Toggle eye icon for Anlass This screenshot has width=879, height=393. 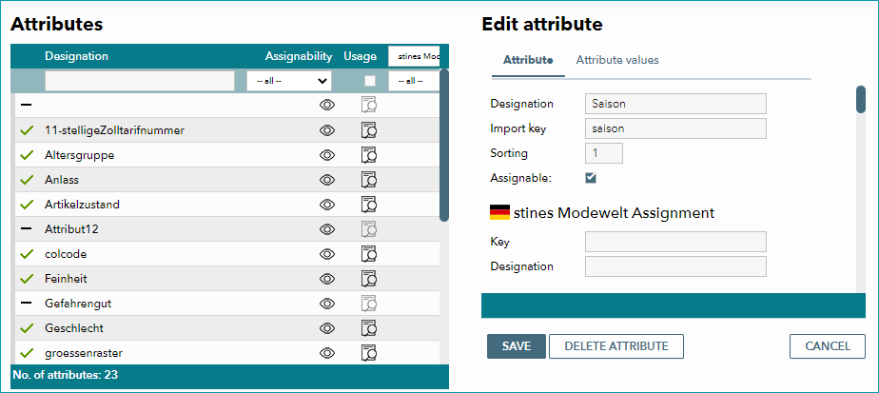pyautogui.click(x=327, y=180)
